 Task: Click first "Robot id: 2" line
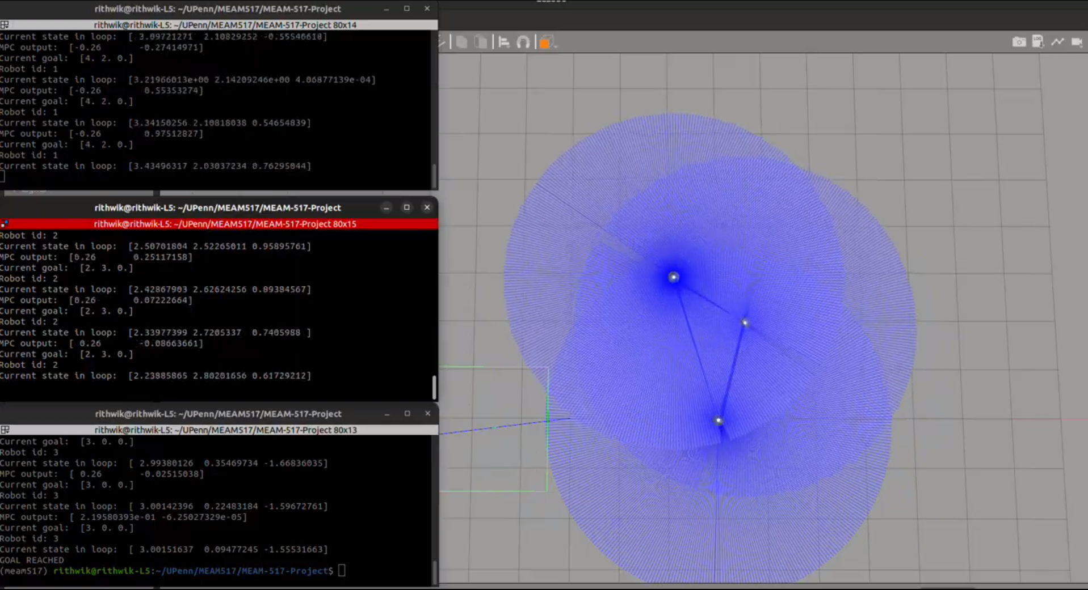pos(29,235)
